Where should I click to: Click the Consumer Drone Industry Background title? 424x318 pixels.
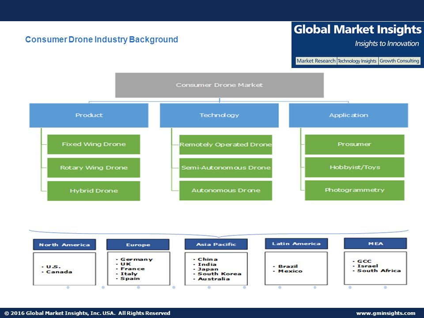point(102,39)
